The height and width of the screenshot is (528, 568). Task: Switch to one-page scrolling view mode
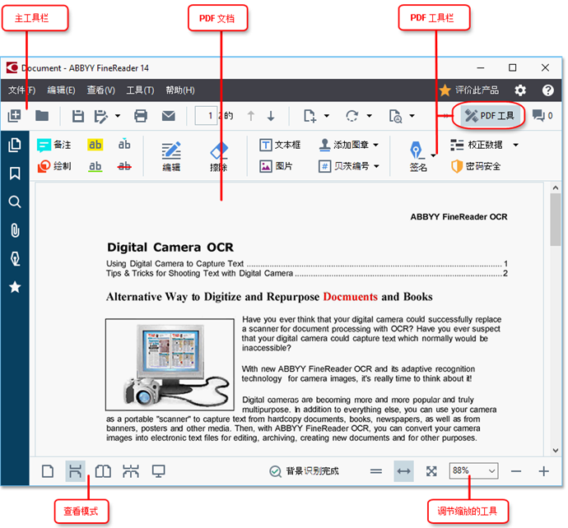[x=76, y=471]
